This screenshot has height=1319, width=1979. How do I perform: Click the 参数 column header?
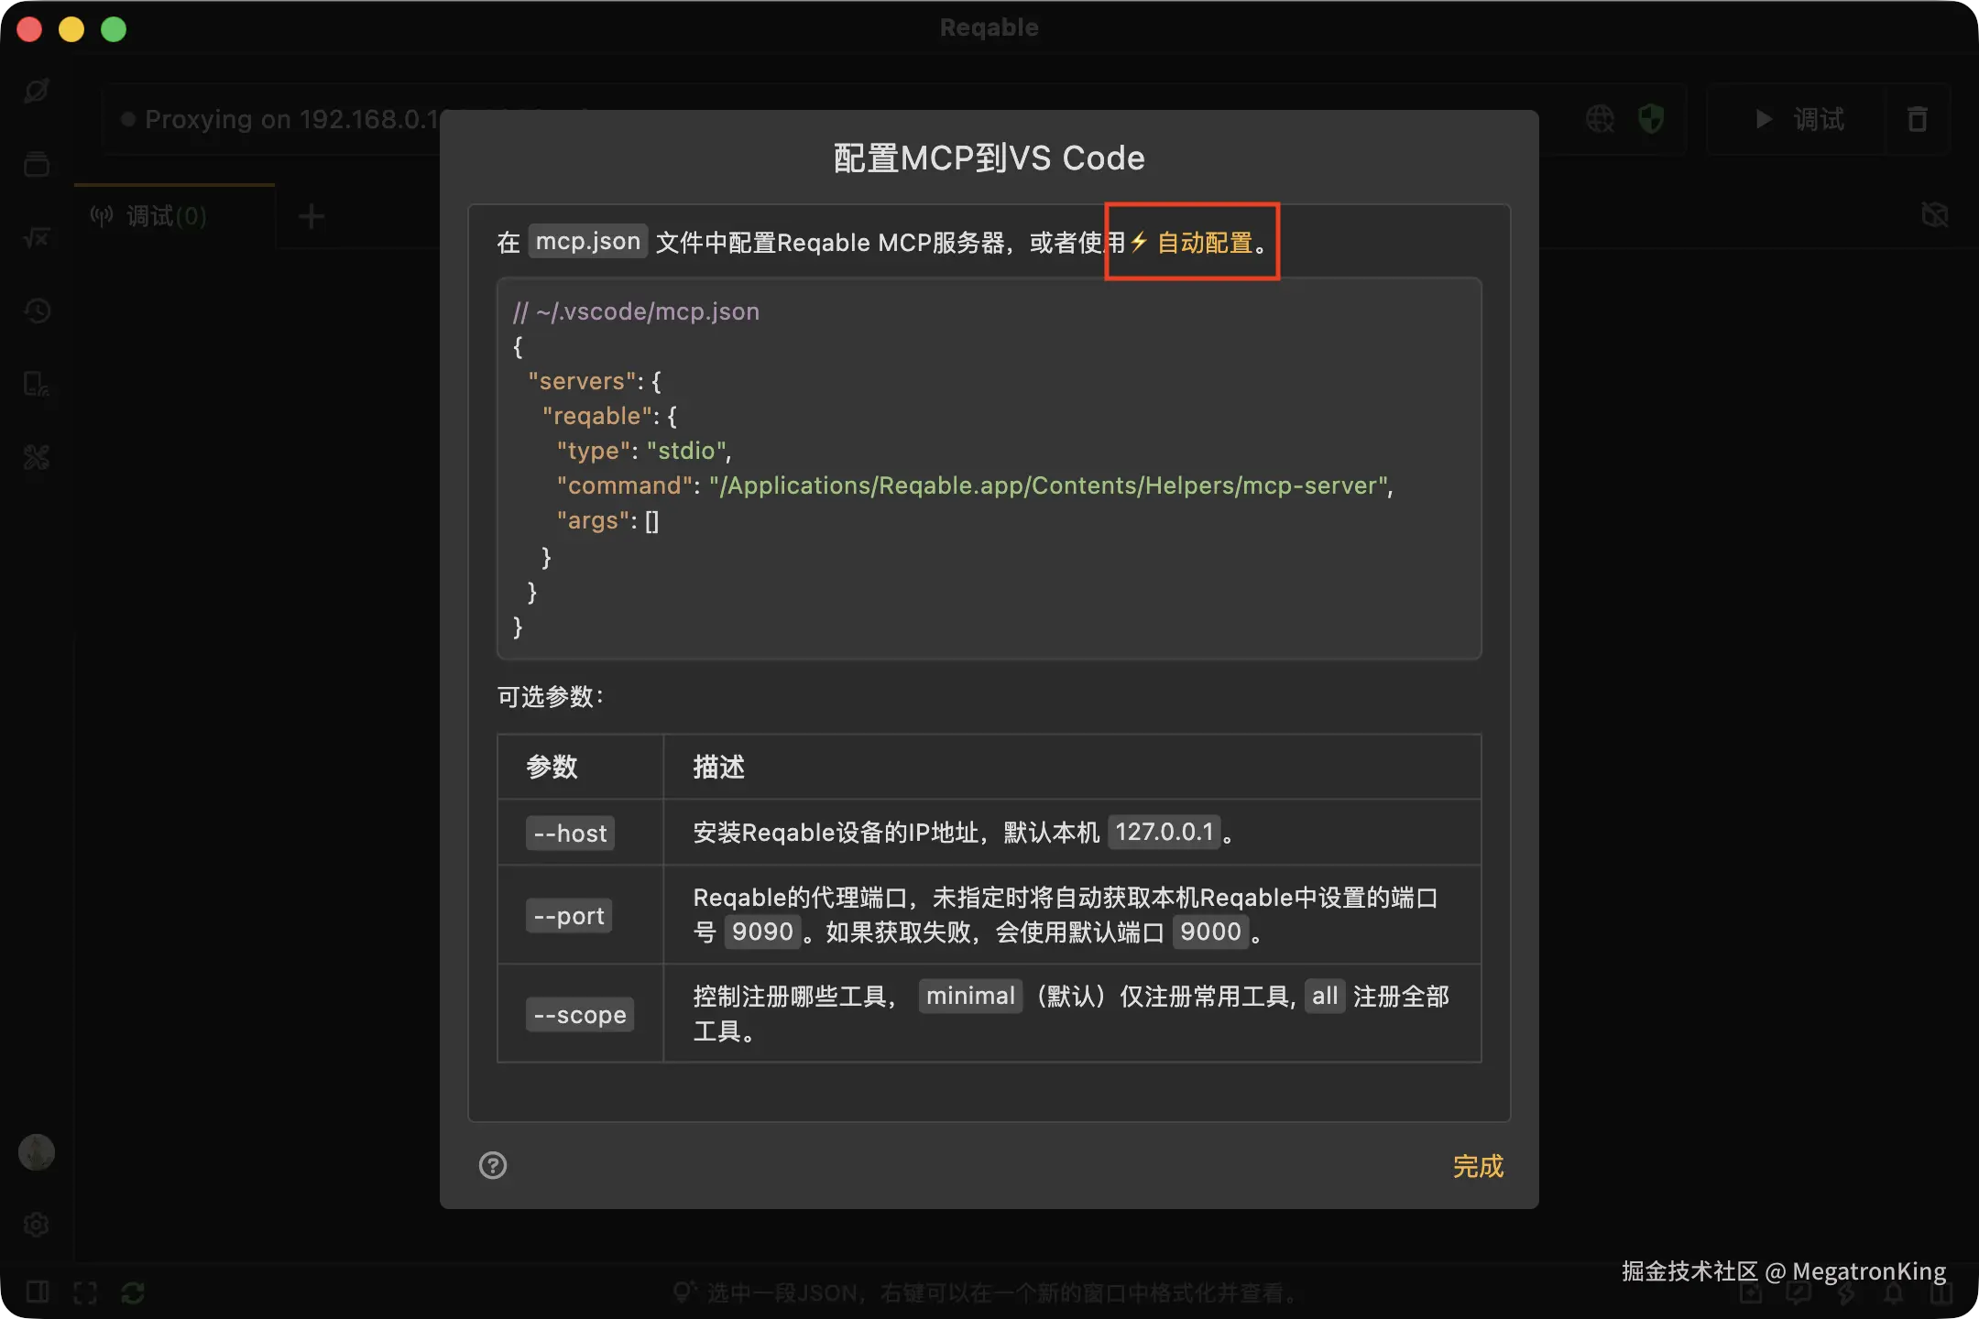(x=552, y=767)
